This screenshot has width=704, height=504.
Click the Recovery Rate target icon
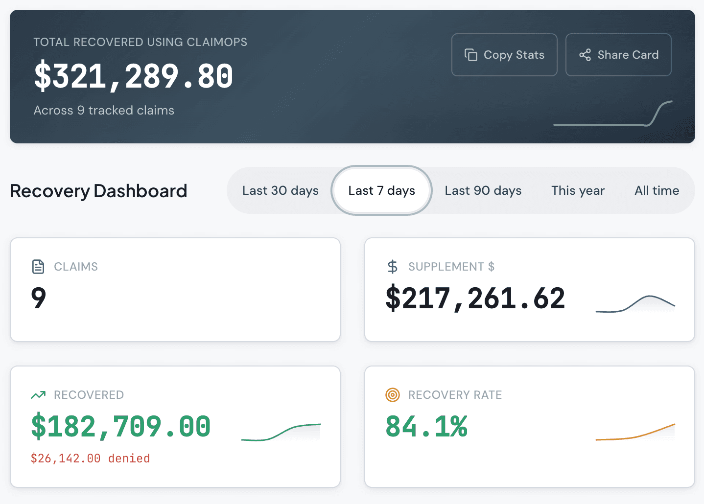[393, 395]
